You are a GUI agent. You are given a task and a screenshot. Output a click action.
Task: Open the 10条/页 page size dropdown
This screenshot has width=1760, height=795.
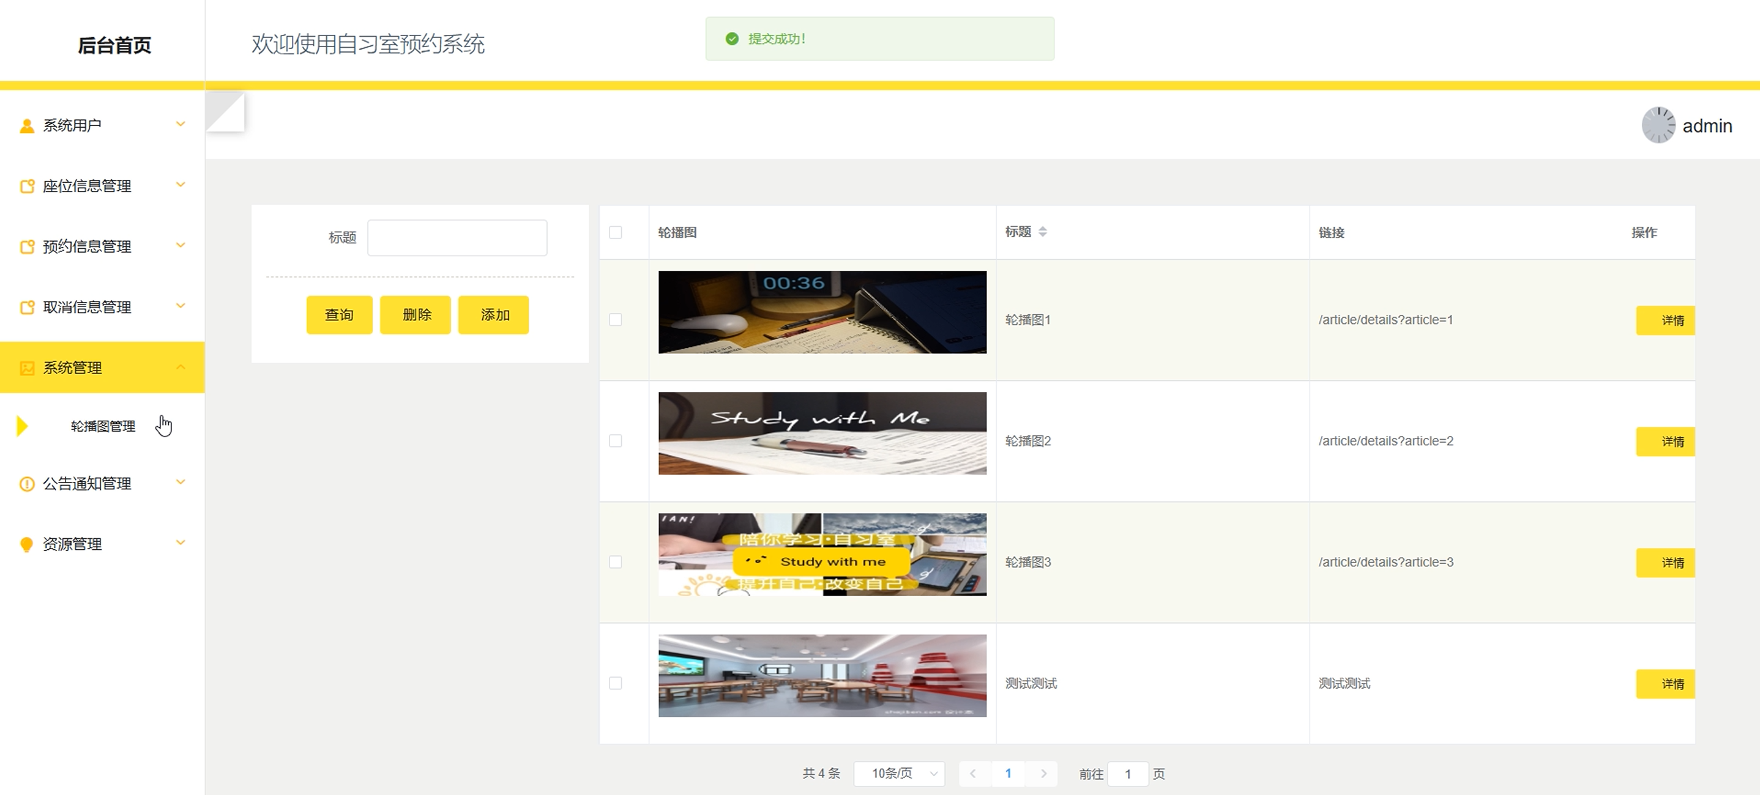click(898, 774)
